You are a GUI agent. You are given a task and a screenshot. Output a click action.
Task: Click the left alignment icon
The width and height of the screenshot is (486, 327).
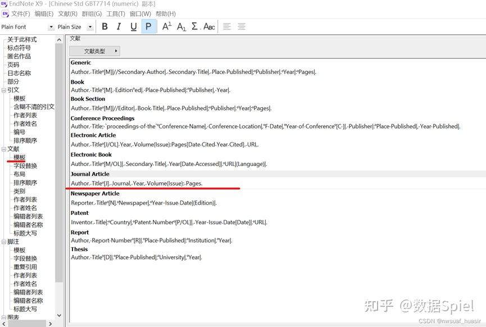tap(226, 26)
